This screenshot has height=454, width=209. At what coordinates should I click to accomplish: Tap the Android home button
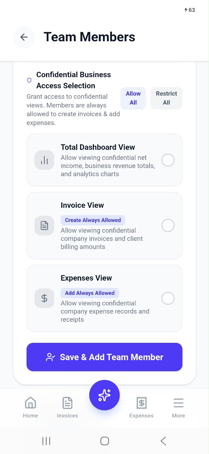[104, 441]
